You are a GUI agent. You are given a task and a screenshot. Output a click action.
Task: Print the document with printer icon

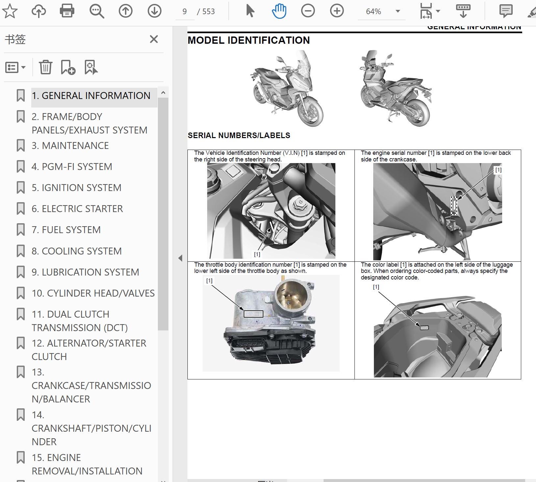67,12
